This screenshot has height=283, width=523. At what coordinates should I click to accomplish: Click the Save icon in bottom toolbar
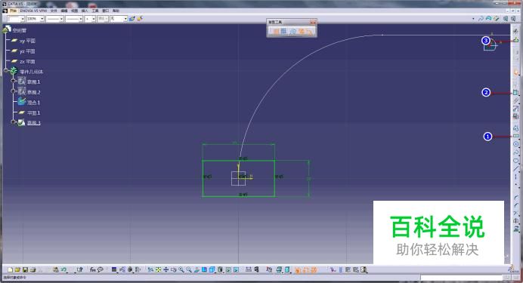pos(25,269)
